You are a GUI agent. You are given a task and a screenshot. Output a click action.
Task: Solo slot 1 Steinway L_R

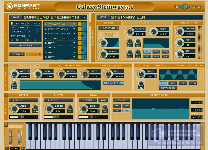point(84,24)
